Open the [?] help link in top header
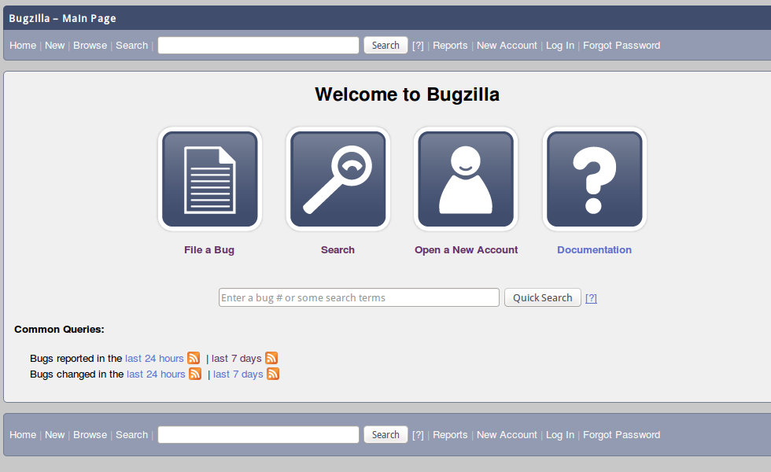This screenshot has width=771, height=472. pos(418,46)
